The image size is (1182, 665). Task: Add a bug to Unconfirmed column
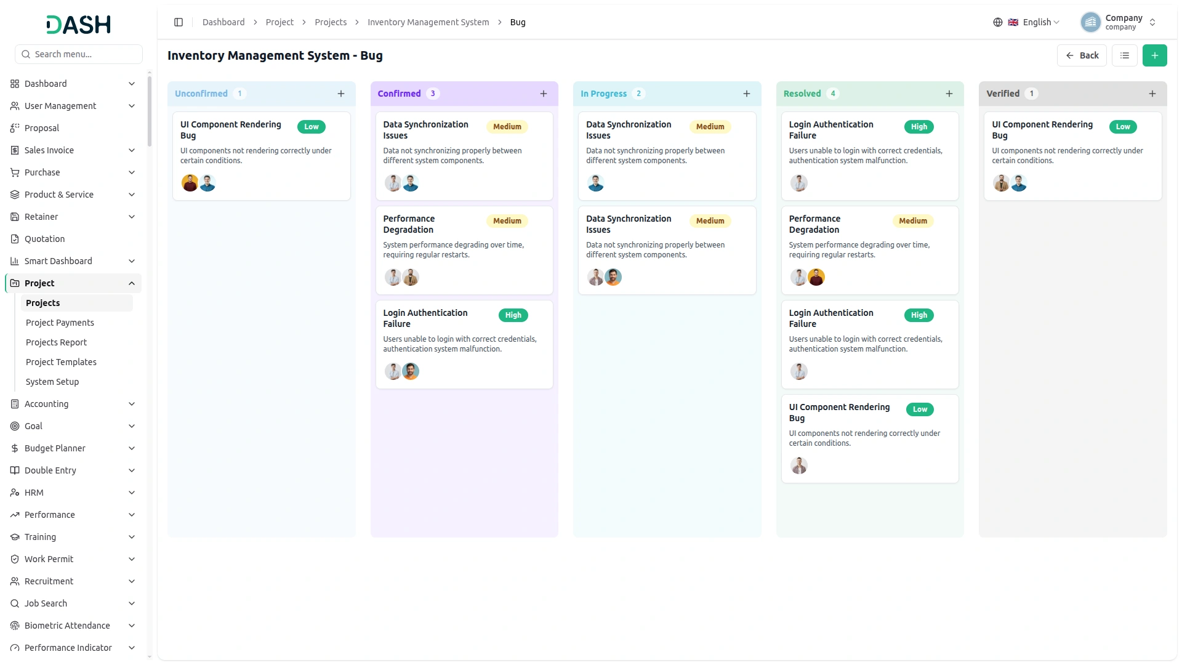pyautogui.click(x=341, y=94)
